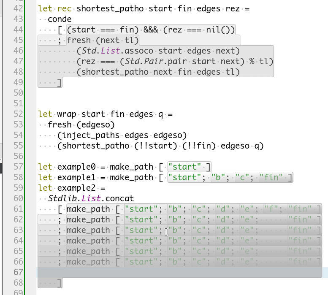The image size is (328, 295).
Task: Click line number 52 in the gutter
Action: 18,114
